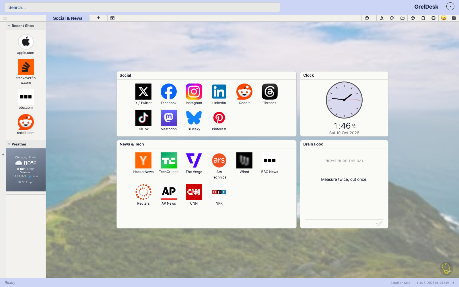Click the box package icon
Viewport: 459px width, 287px height.
(413, 18)
